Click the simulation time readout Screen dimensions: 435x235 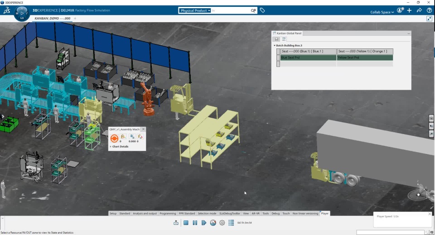point(244,223)
